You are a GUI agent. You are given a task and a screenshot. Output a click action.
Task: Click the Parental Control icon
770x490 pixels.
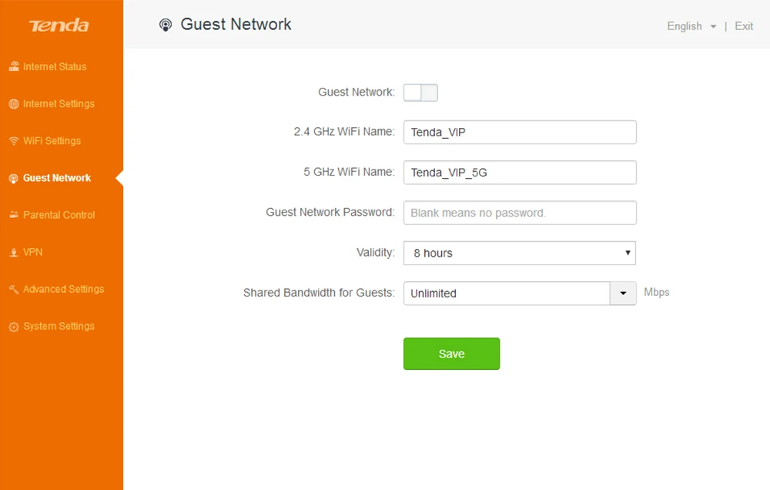tap(14, 215)
